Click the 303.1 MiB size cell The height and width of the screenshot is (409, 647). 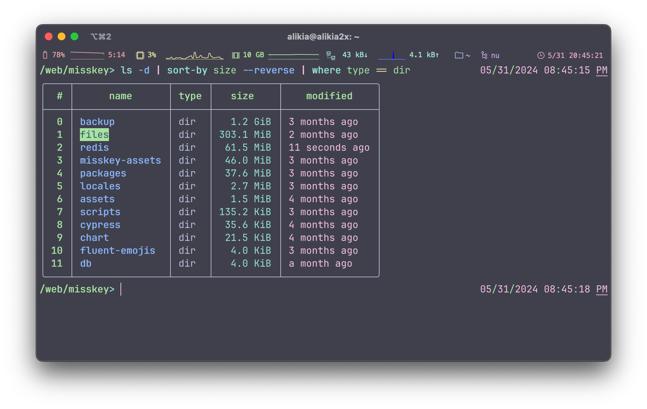pyautogui.click(x=245, y=135)
